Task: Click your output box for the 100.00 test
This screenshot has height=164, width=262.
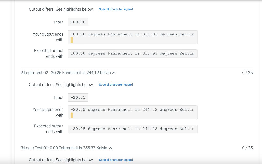Action: (x=132, y=37)
